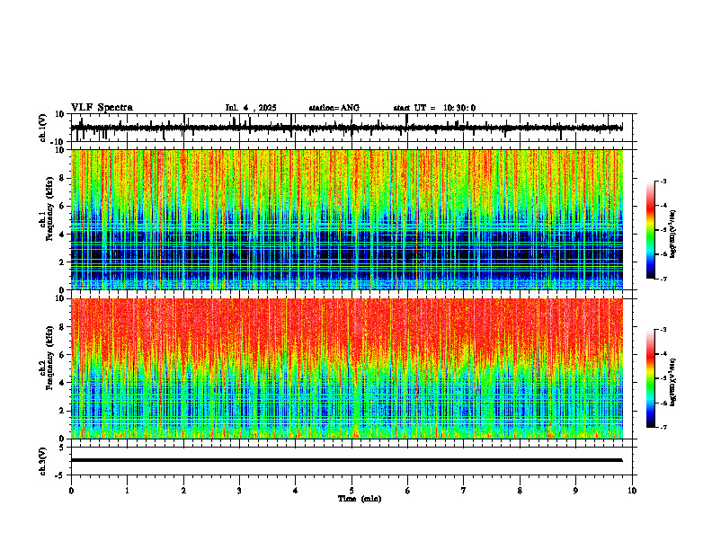Click the 'station=ANG' header text
This screenshot has width=712, height=550.
tap(334, 108)
